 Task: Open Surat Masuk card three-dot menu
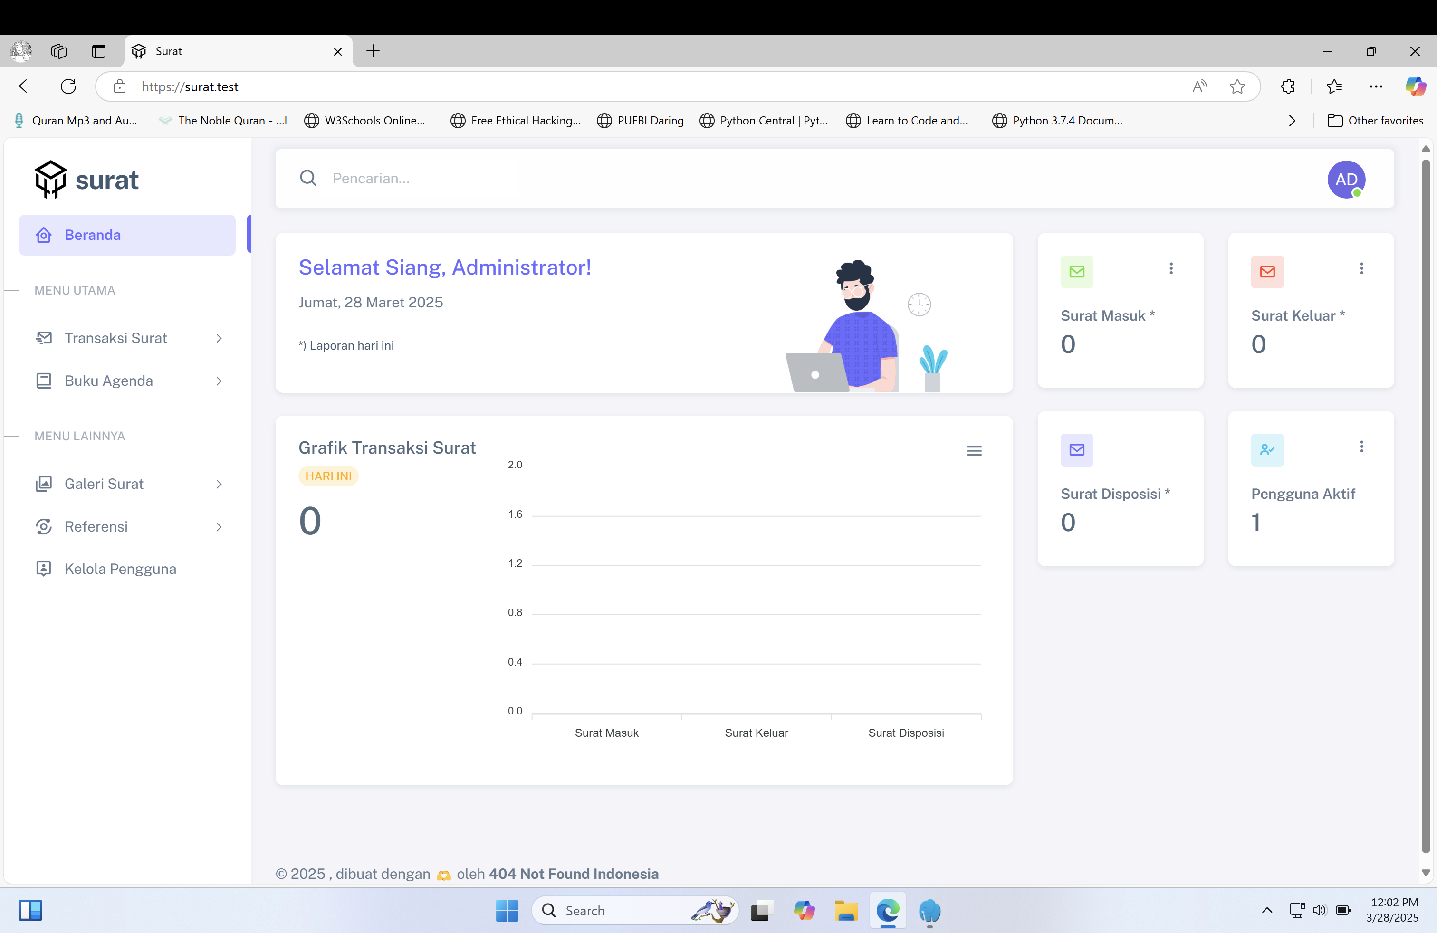click(x=1171, y=268)
